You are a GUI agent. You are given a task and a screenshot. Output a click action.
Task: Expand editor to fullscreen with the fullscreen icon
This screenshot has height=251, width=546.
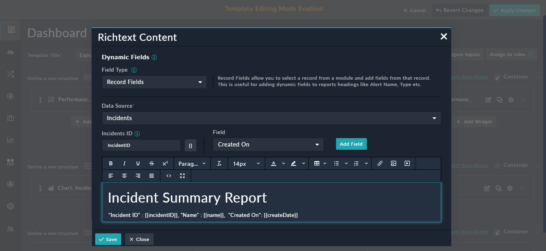pyautogui.click(x=182, y=175)
